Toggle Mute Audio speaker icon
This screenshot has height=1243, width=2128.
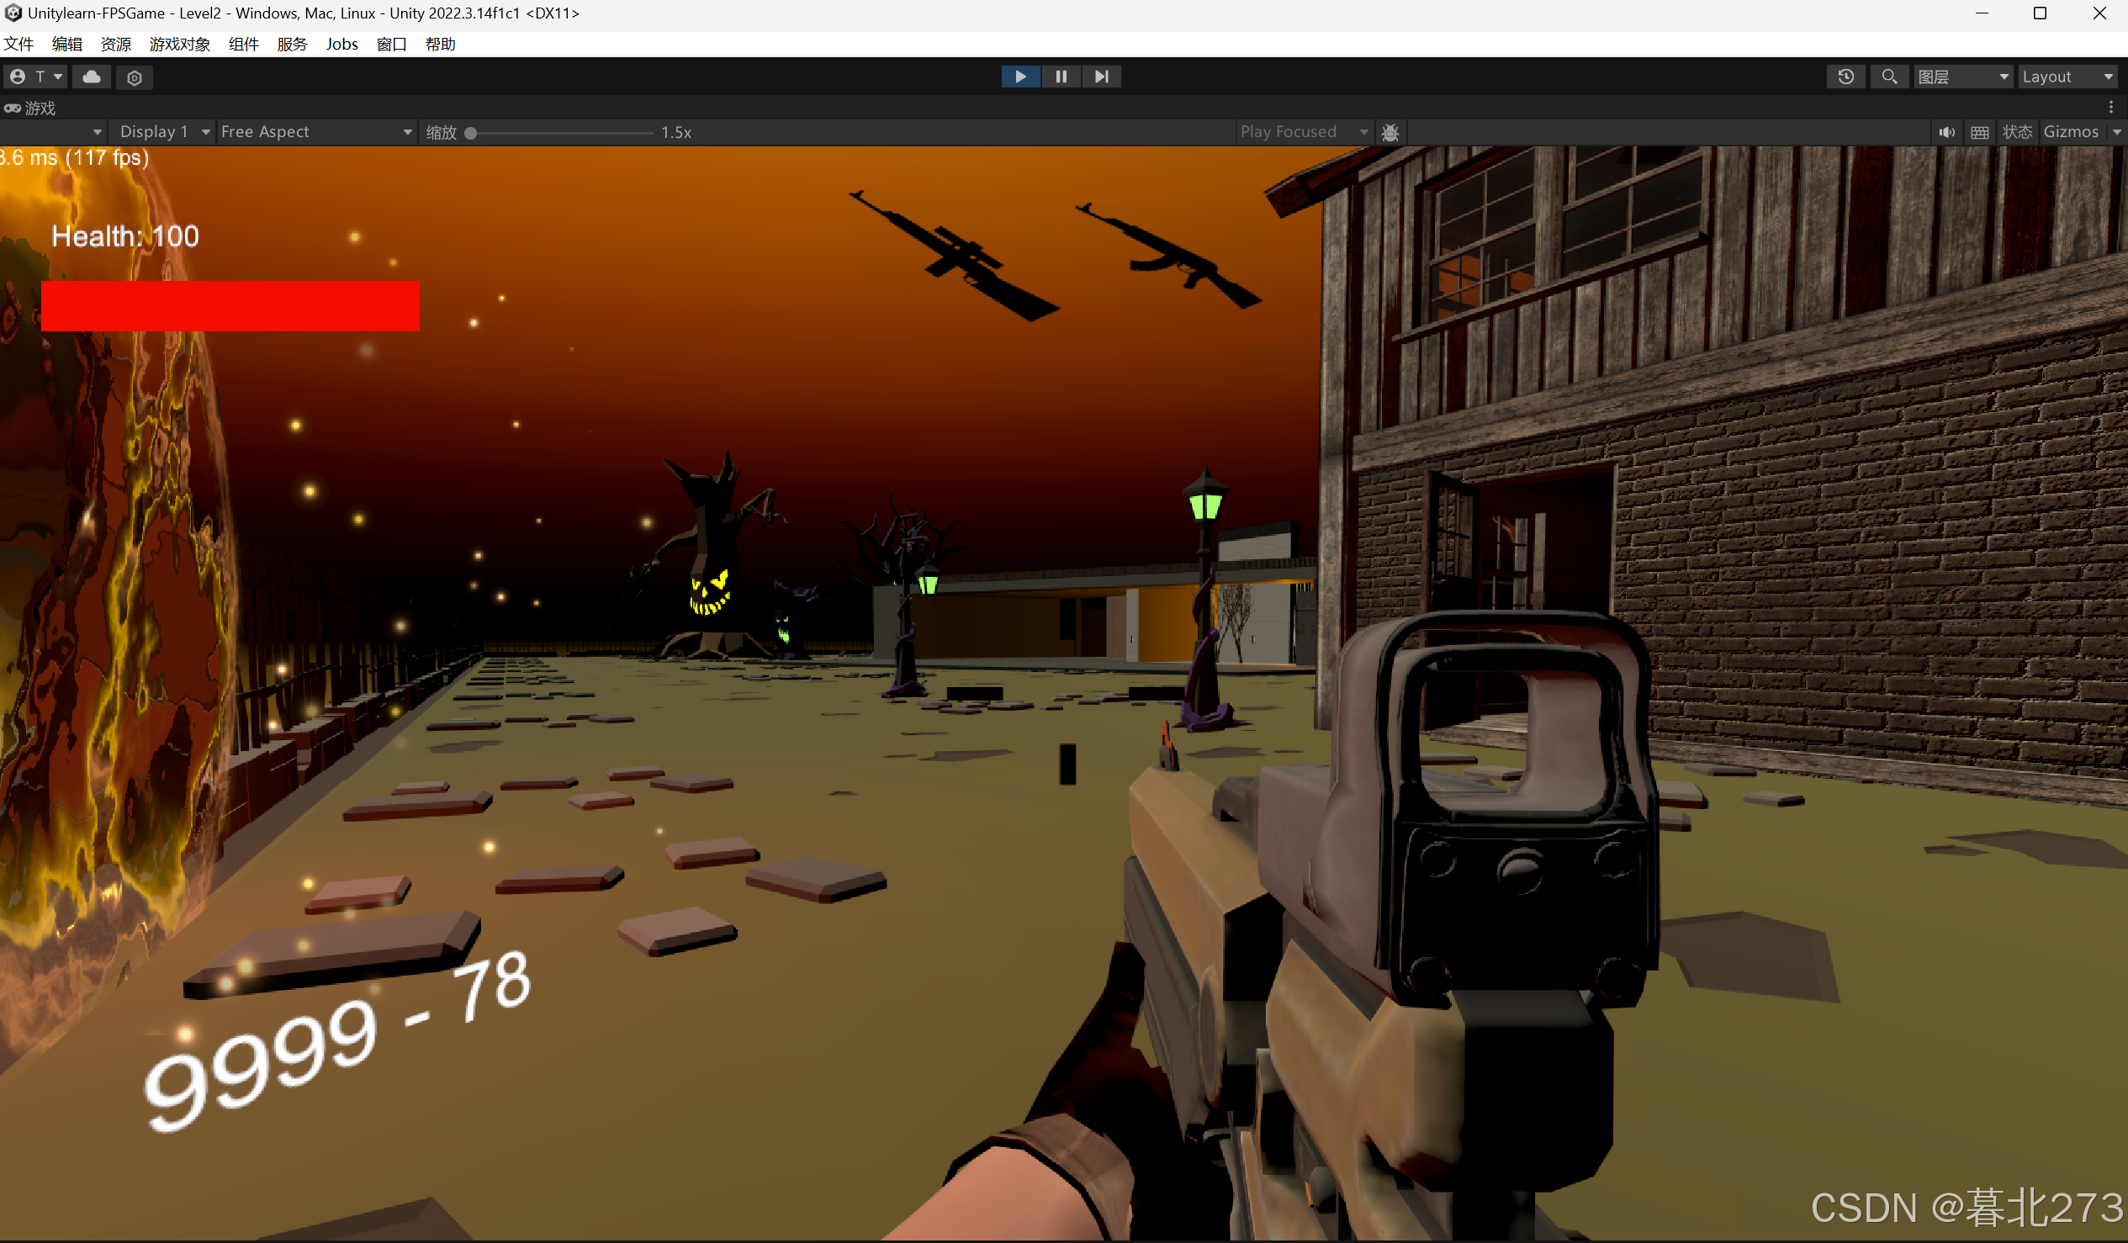pos(1946,133)
